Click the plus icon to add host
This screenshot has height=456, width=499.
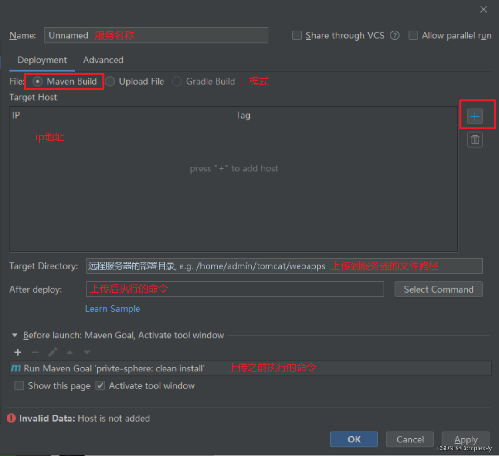coord(475,116)
